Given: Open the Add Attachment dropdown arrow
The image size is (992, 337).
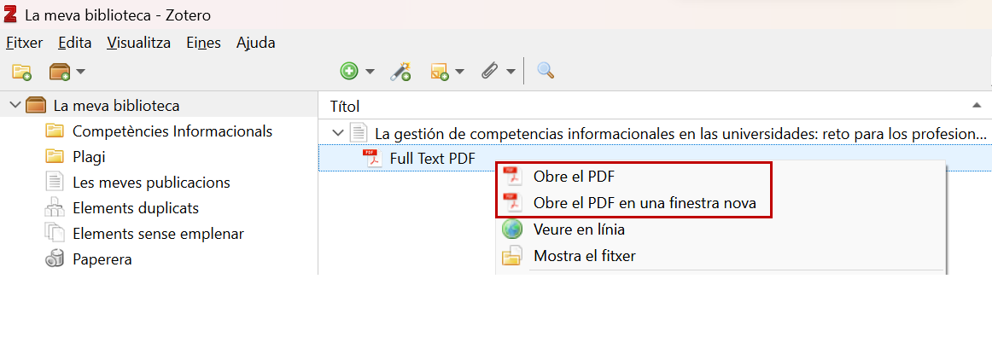Looking at the screenshot, I should 510,72.
